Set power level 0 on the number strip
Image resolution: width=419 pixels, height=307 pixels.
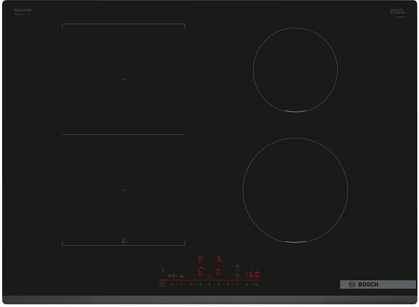(x=172, y=285)
